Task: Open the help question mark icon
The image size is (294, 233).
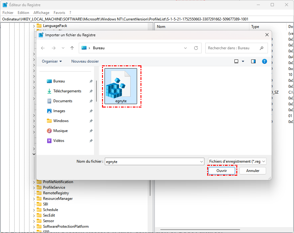Action: [264, 61]
